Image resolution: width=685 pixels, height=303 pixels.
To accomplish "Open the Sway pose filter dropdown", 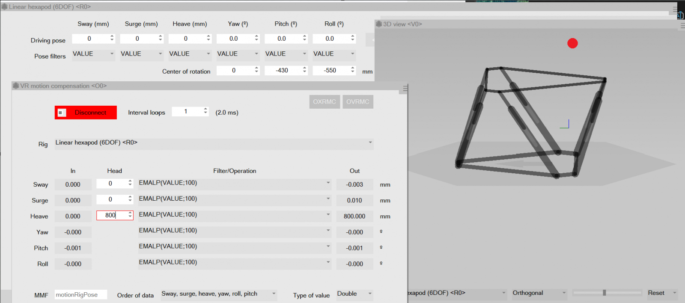I will [93, 54].
